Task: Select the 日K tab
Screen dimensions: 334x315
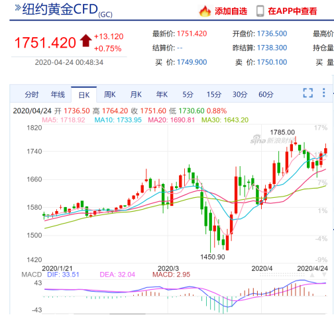Action: pyautogui.click(x=83, y=95)
